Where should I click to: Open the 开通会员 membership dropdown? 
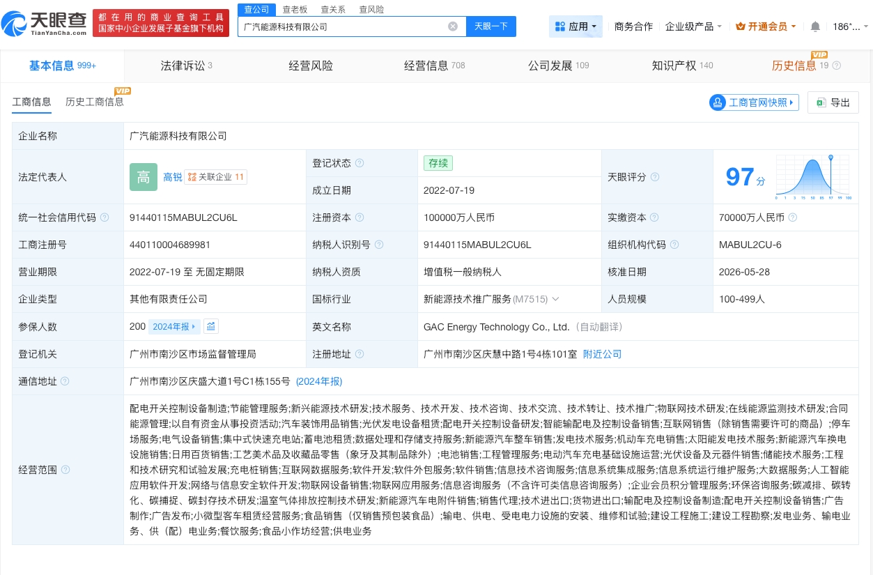(767, 26)
